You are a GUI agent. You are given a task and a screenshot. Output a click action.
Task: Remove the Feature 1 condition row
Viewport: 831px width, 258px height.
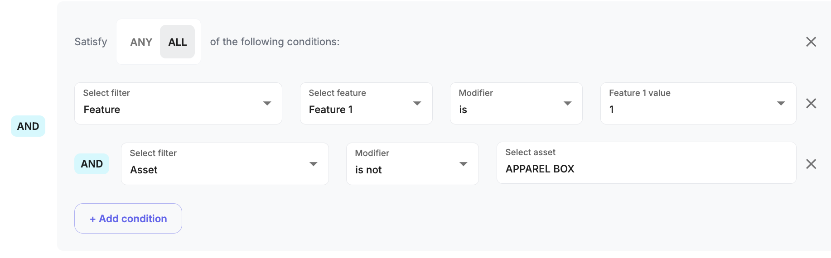[811, 104]
